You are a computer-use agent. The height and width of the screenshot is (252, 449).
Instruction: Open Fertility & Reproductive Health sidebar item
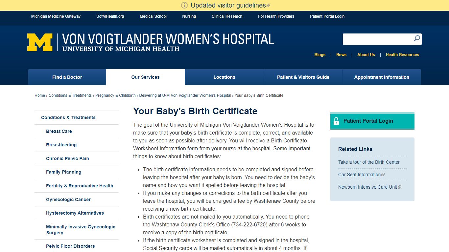[x=80, y=186]
